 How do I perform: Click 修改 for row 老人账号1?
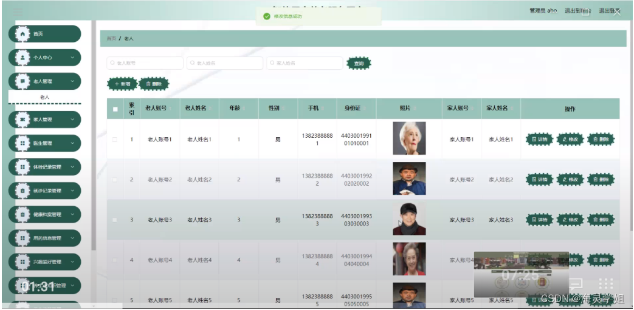click(570, 140)
